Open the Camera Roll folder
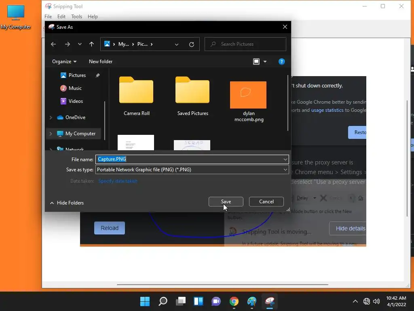Screen dimensions: 414x311 [137, 96]
